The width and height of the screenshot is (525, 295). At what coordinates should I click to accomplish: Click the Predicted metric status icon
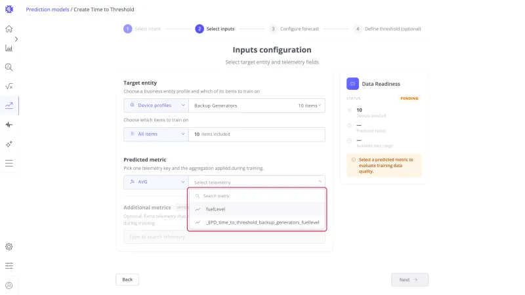click(x=349, y=125)
